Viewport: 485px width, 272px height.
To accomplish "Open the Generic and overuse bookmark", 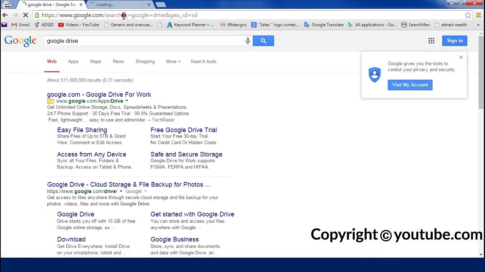I will pos(128,25).
